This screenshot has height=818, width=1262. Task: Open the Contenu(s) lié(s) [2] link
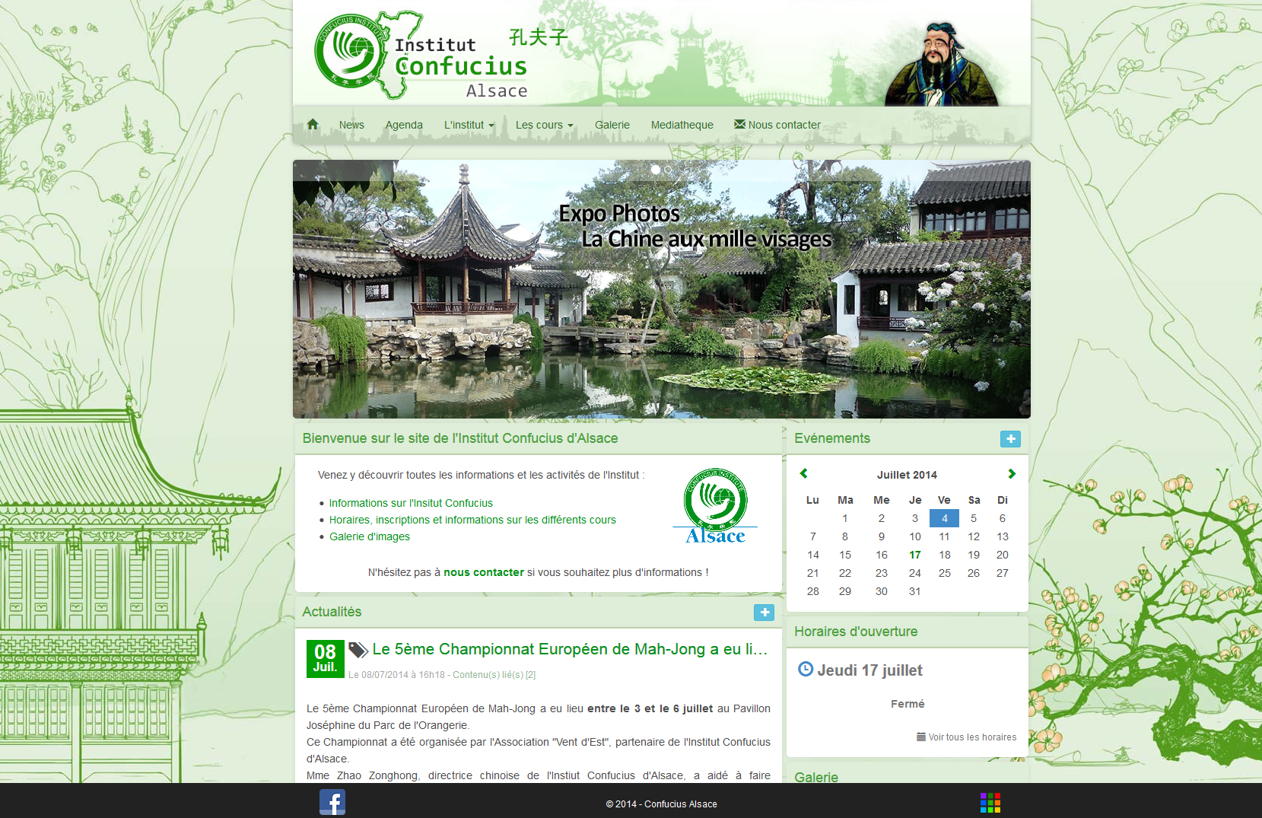[494, 675]
